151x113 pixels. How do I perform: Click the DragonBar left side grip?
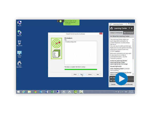tap(58, 21)
